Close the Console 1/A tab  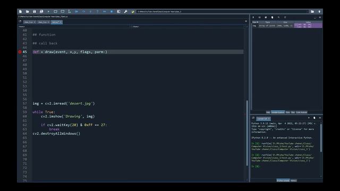[x=269, y=119]
